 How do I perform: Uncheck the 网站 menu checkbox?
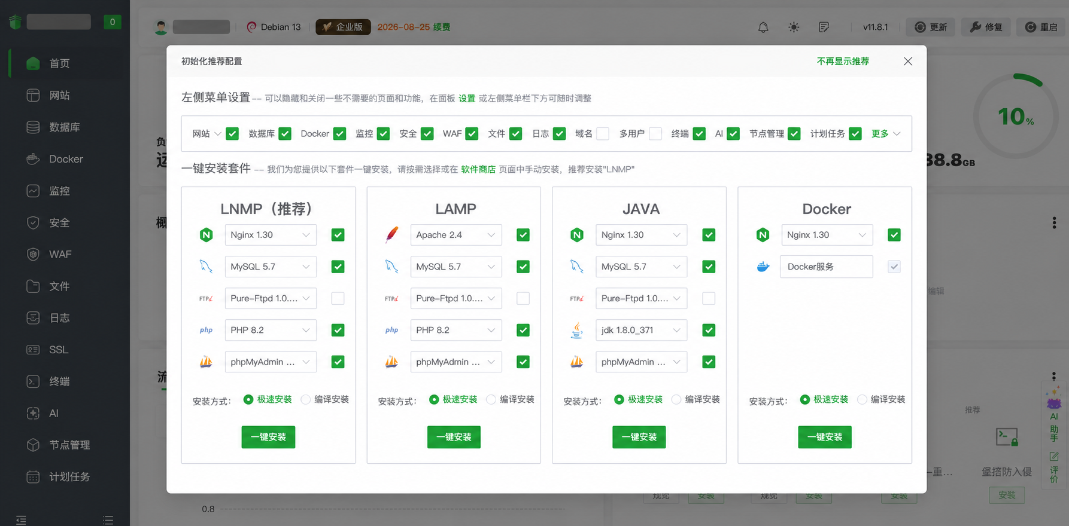[x=232, y=134]
